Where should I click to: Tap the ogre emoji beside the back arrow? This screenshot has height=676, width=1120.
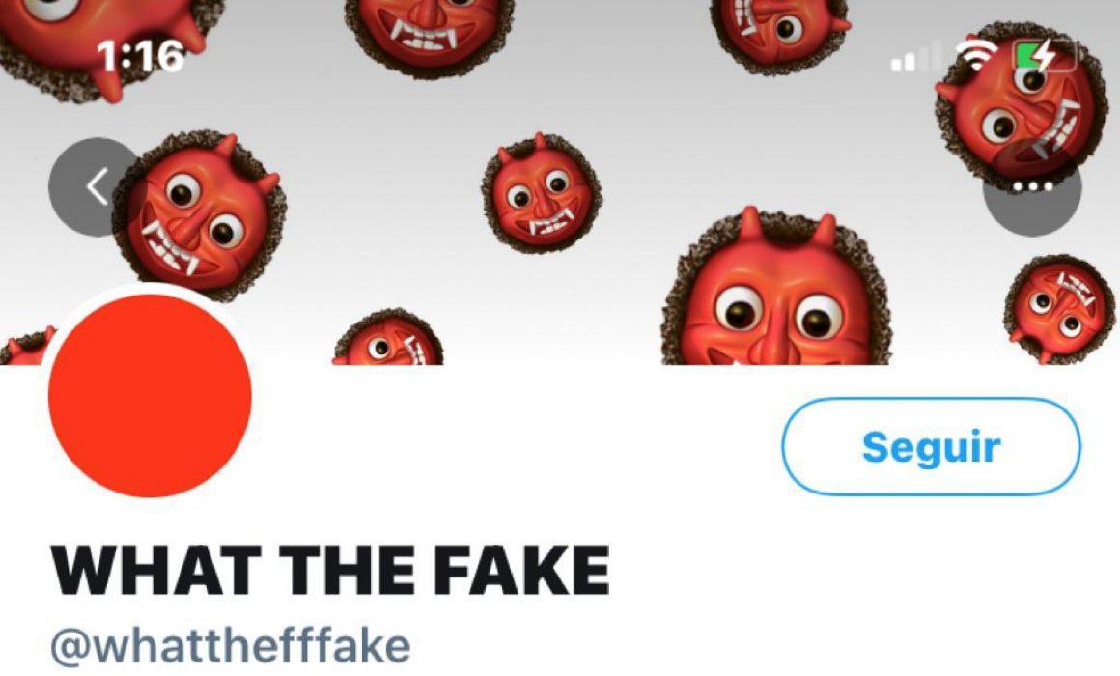pos(200,214)
